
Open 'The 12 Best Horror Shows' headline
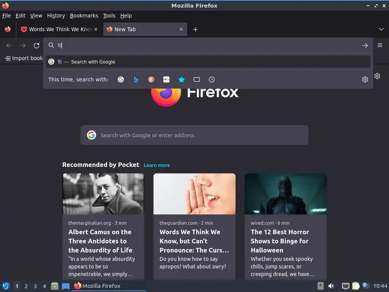coord(280,241)
